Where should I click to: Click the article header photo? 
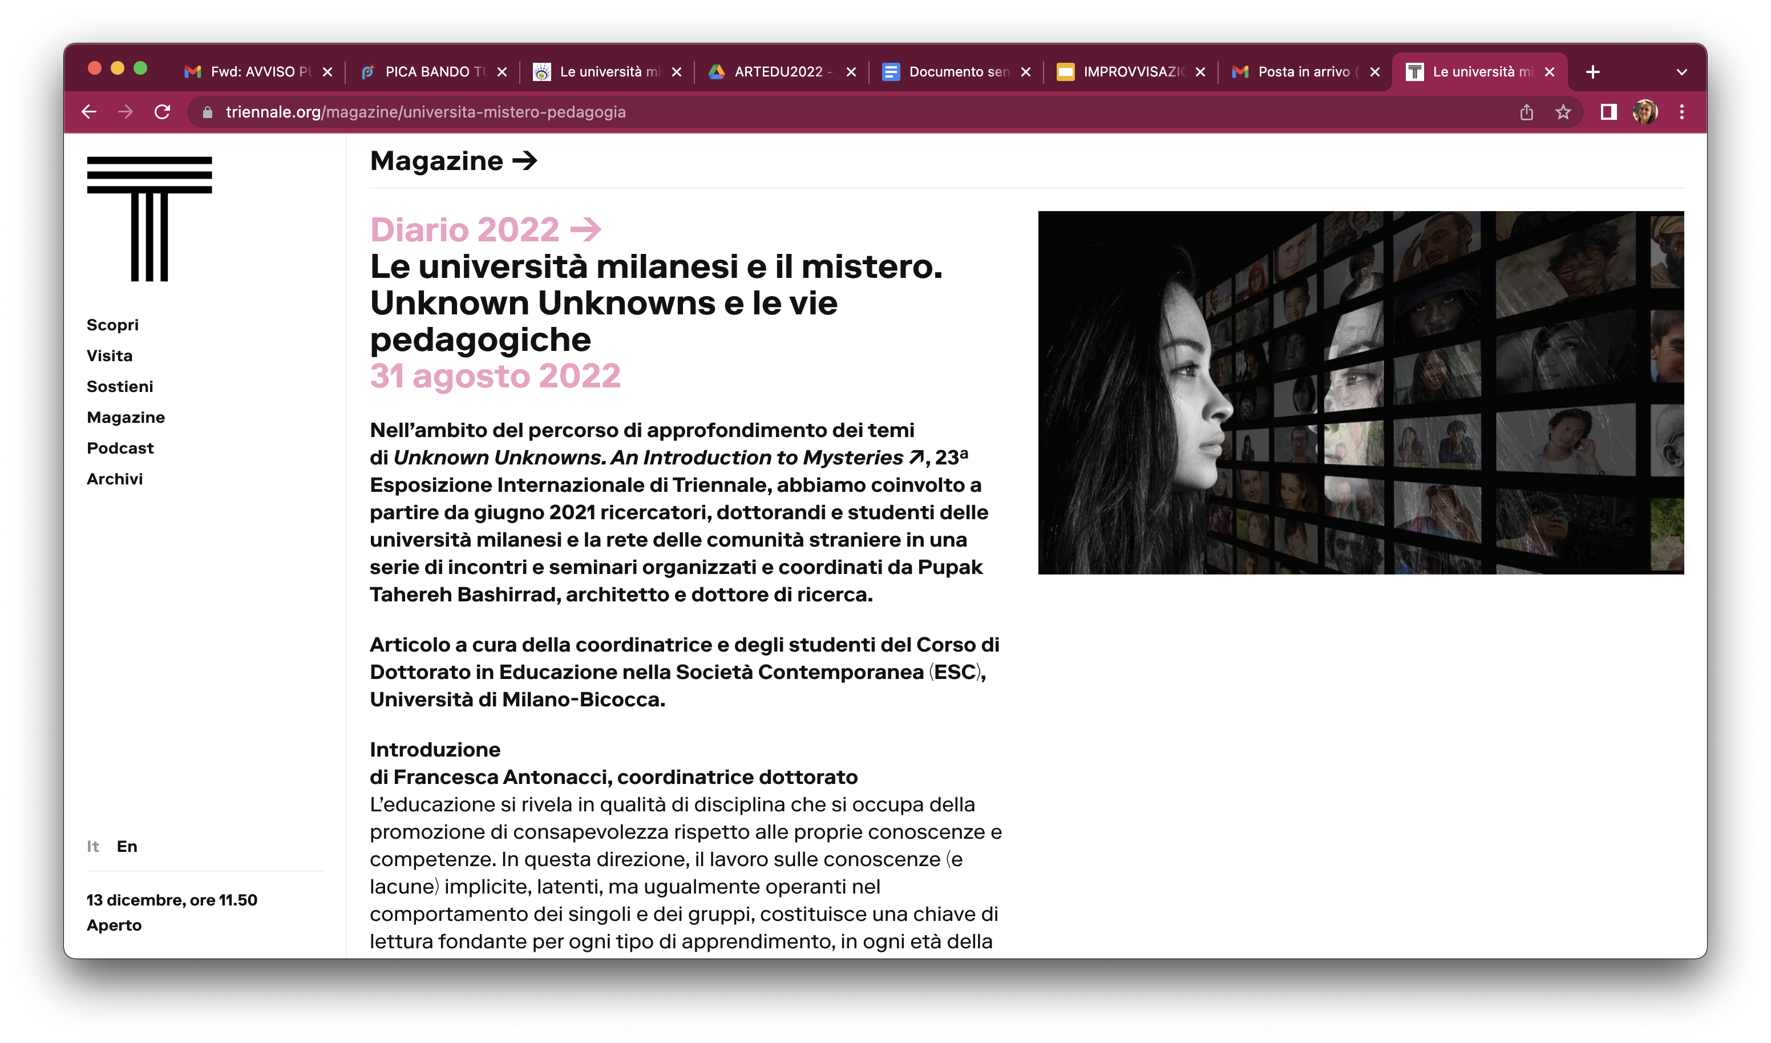point(1361,392)
